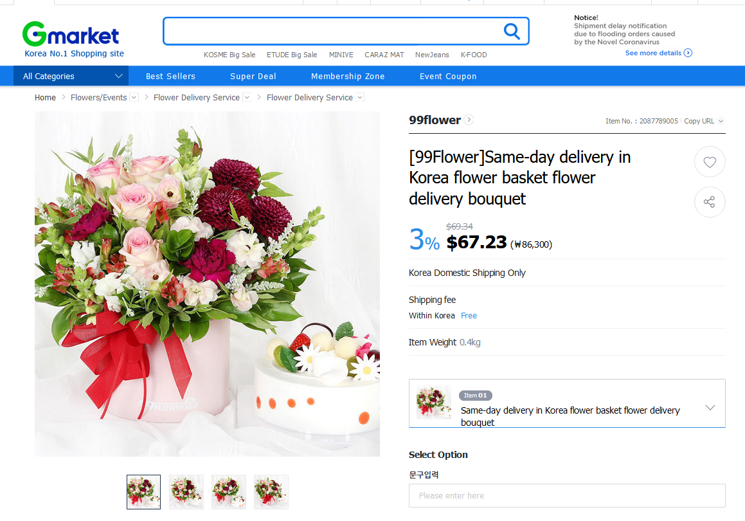745x521 pixels.
Task: Open Flowers/Events breadcrumb dropdown
Action: point(134,98)
